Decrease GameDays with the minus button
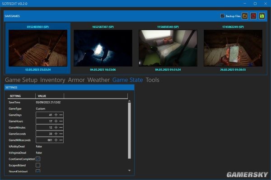The image size is (271, 180). (x=61, y=115)
